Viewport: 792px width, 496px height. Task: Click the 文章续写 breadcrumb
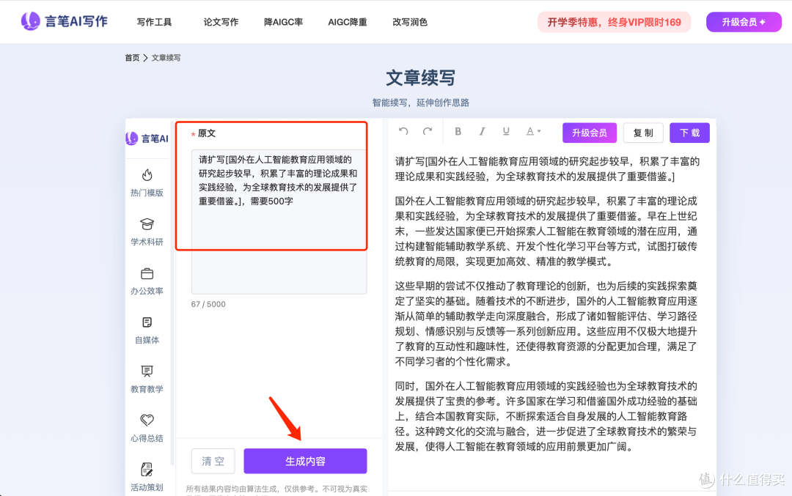(x=166, y=58)
